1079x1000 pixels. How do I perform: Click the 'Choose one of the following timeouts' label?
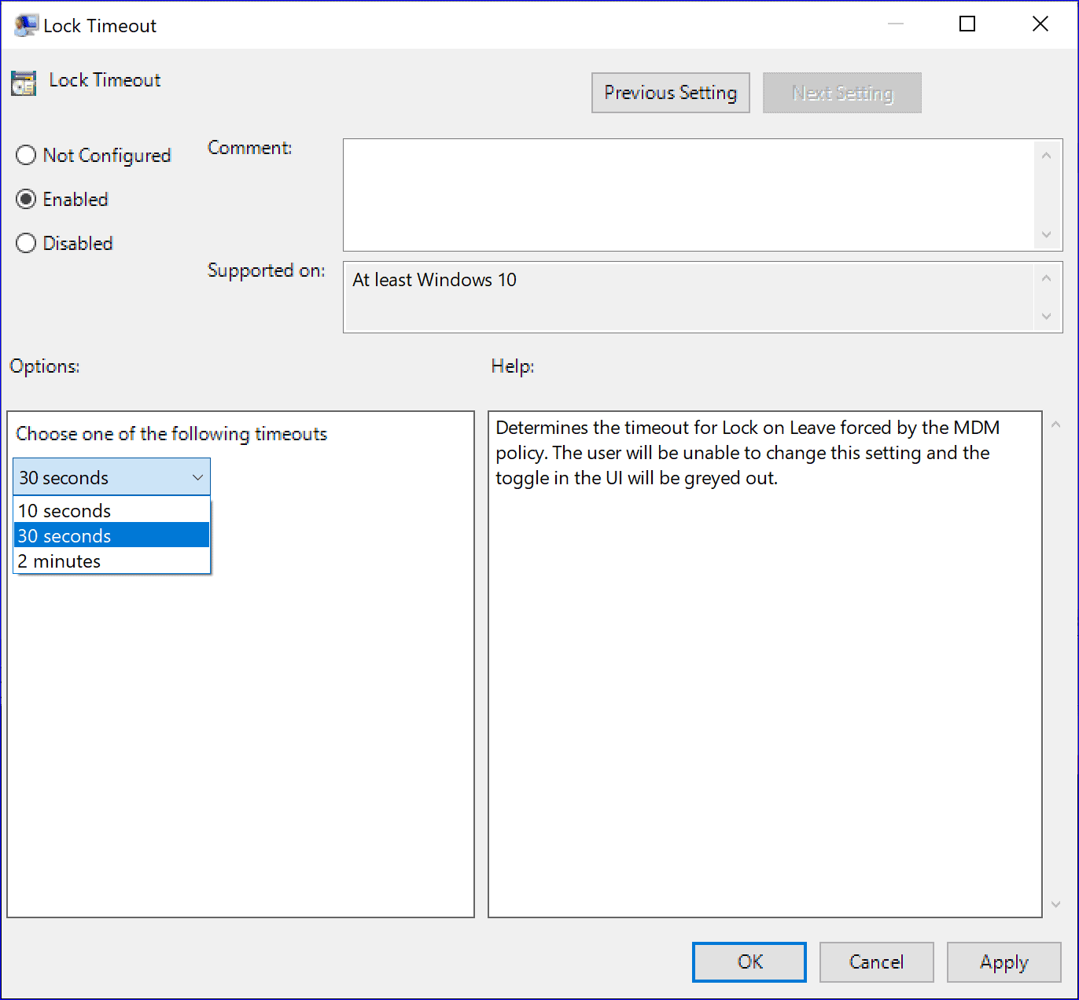click(x=171, y=434)
